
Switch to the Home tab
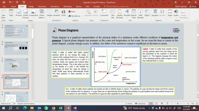[13, 6]
